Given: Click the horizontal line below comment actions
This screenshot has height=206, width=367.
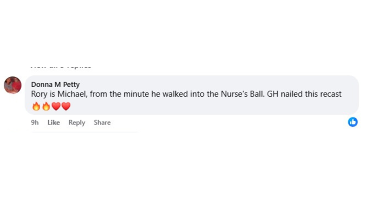Looking at the screenshot, I should [84, 132].
